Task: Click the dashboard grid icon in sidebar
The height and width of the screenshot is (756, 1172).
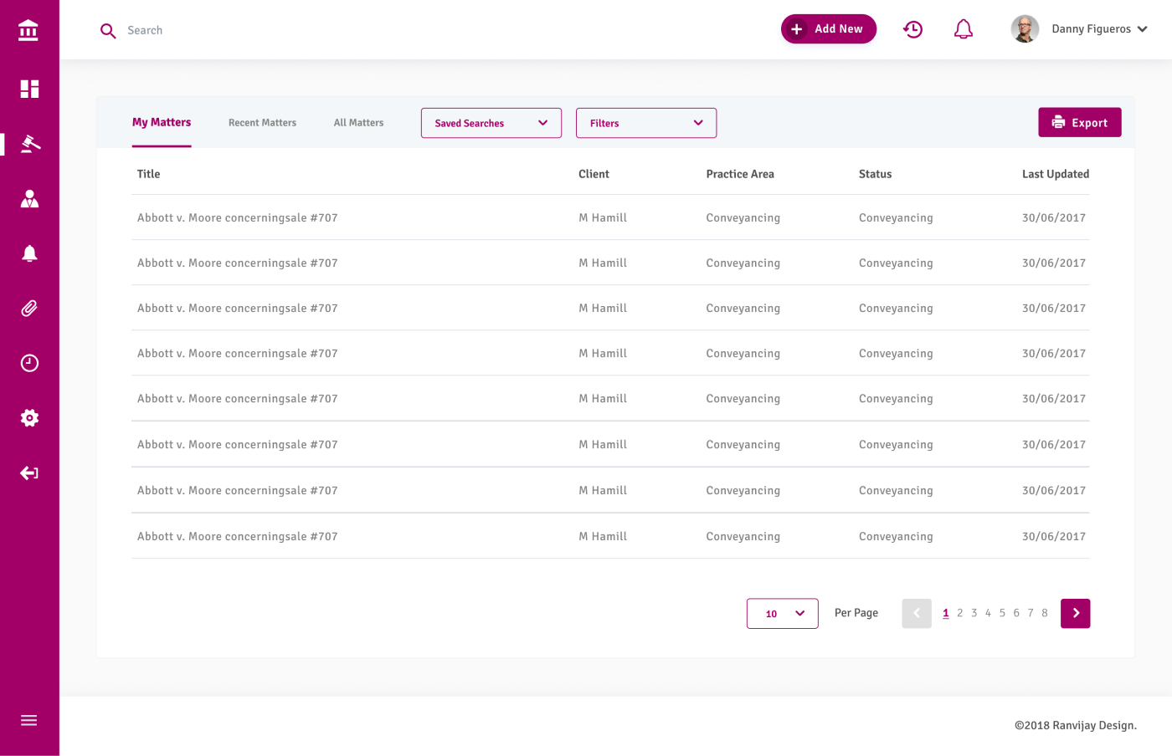Action: (x=29, y=89)
